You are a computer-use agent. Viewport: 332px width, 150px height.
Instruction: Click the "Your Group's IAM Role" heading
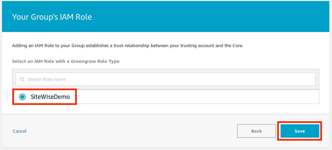tap(52, 17)
